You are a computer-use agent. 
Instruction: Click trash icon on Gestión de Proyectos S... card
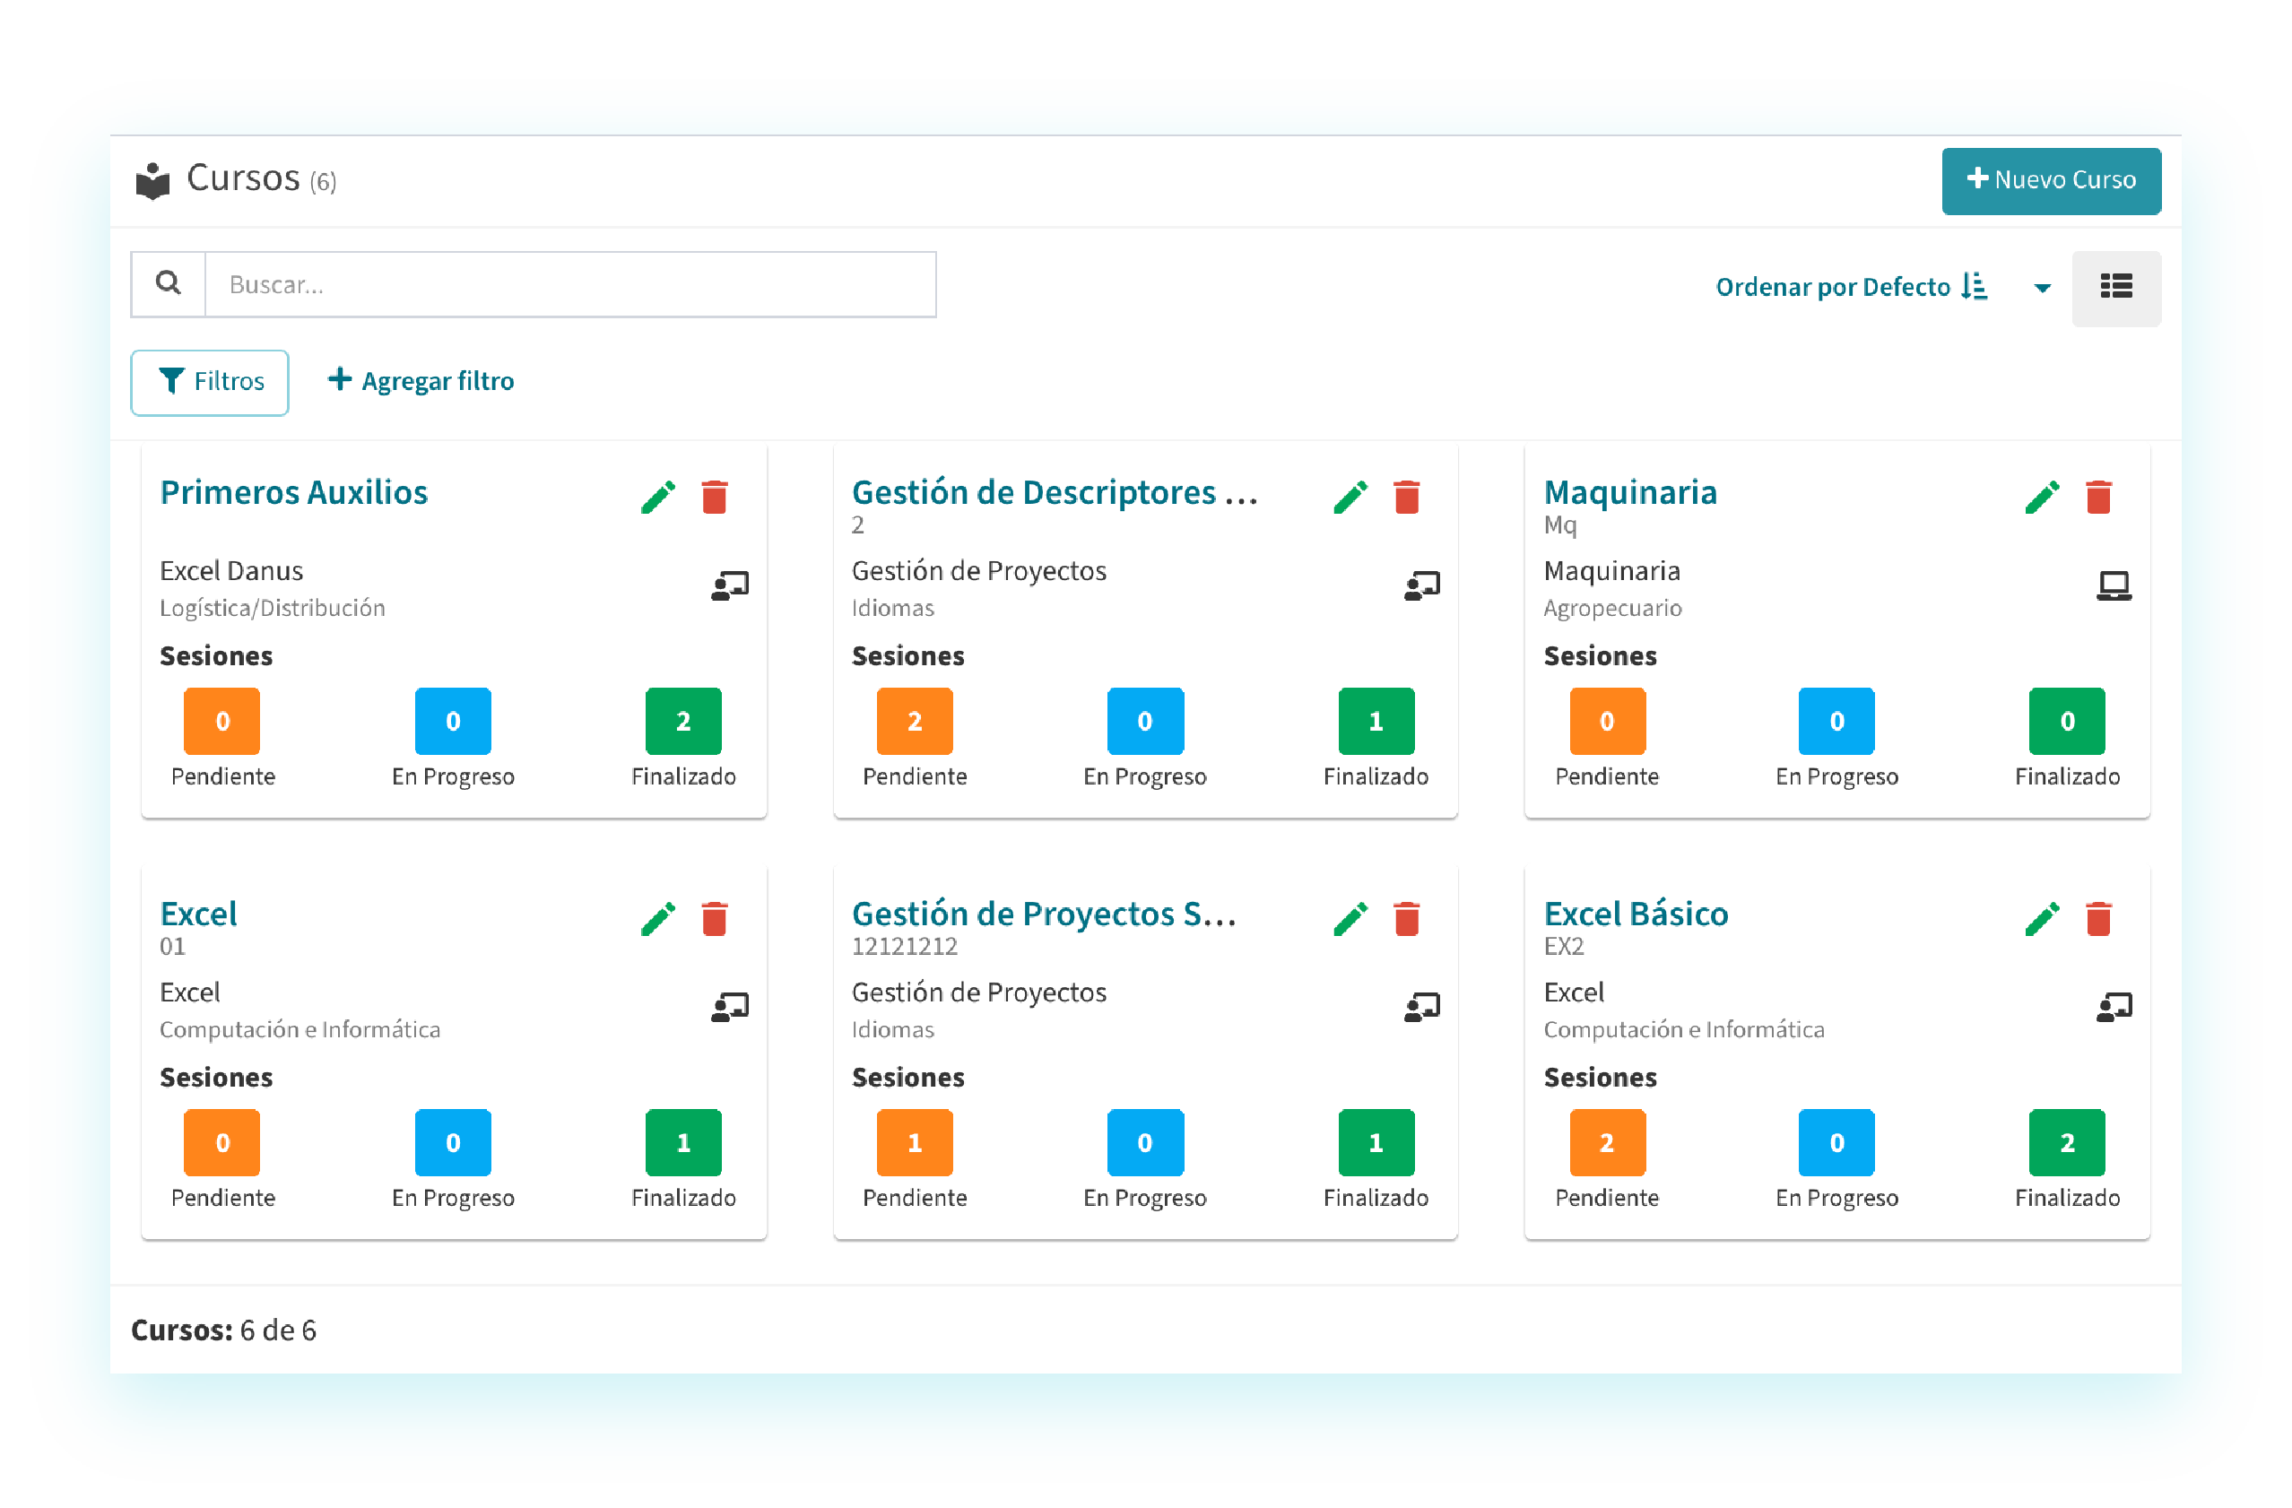1407,919
